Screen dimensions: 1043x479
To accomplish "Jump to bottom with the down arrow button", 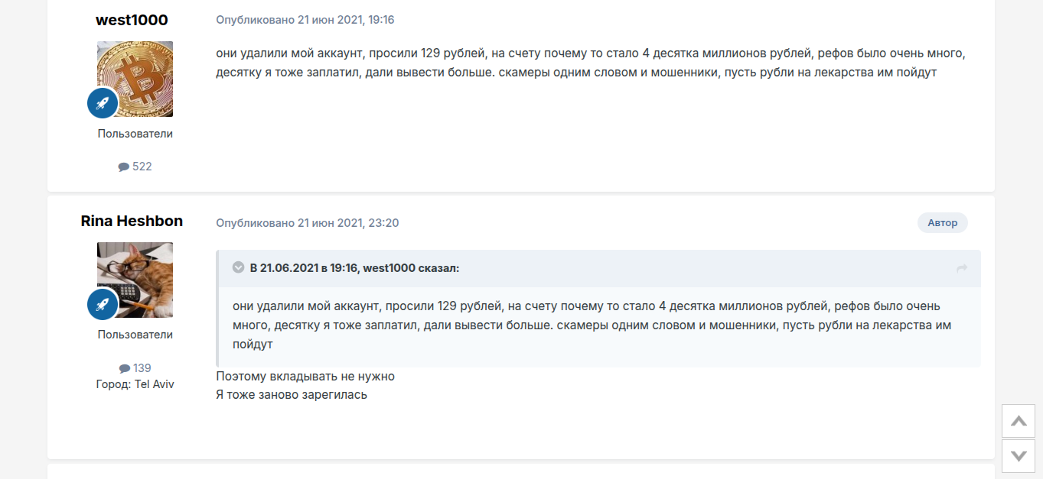I will (1018, 456).
